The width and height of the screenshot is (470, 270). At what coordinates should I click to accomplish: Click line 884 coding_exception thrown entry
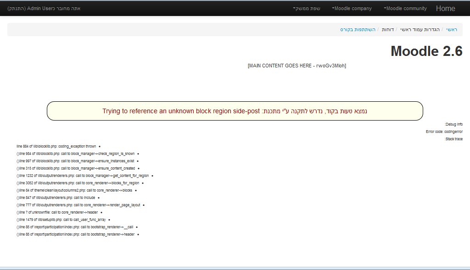click(56, 146)
